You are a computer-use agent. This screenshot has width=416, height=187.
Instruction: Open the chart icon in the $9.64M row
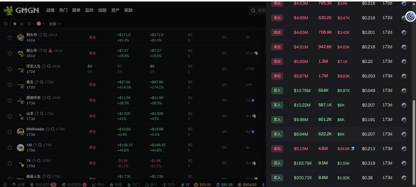click(x=404, y=134)
